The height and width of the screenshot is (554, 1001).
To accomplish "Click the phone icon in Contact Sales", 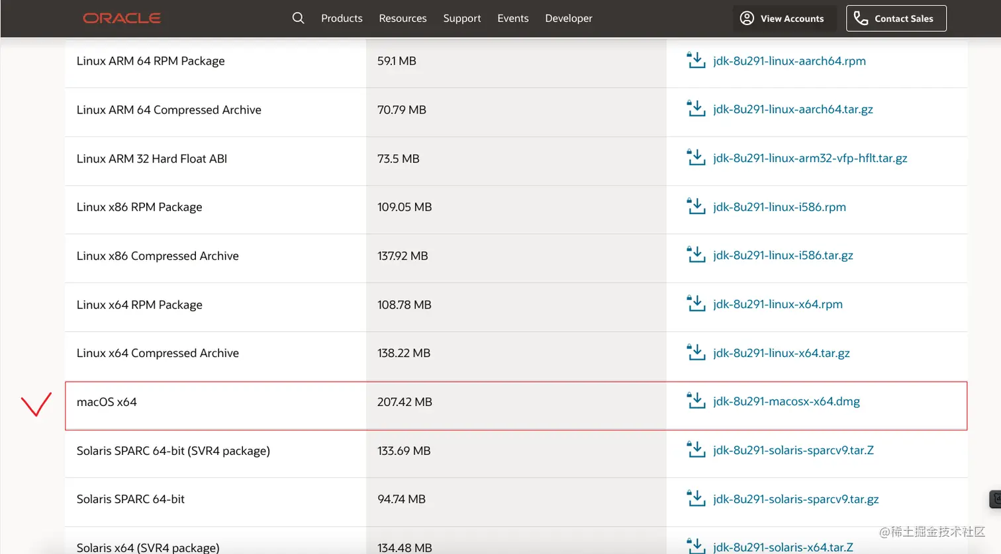I will click(861, 19).
